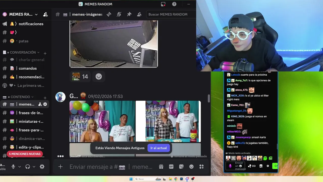Open the sticker picker
This screenshot has height=182, width=323.
pos(181,167)
